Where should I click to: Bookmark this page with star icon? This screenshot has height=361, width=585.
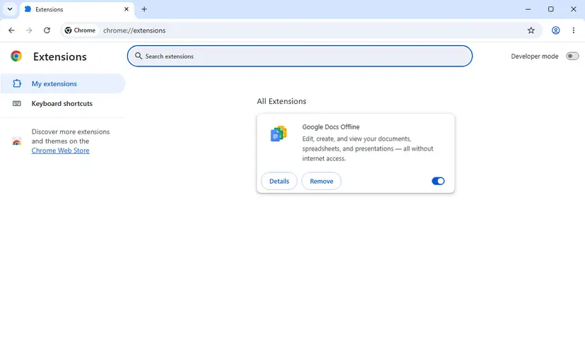[531, 30]
